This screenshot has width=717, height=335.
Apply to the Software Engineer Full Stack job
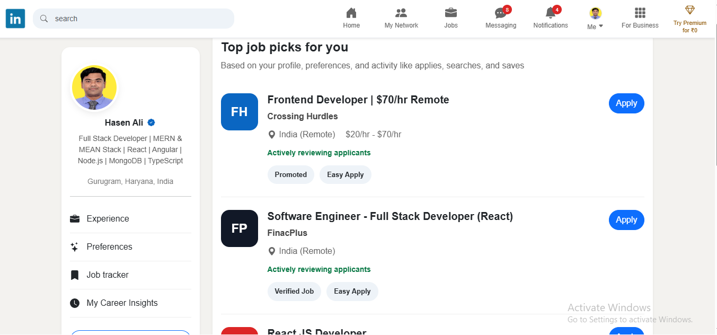(626, 220)
